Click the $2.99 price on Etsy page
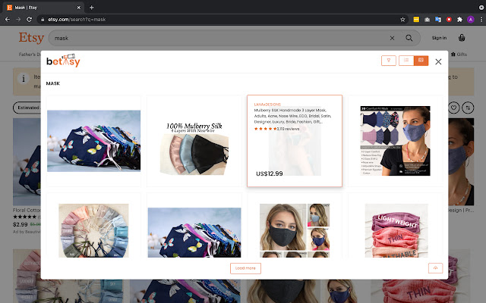This screenshot has height=303, width=486. coord(21,224)
